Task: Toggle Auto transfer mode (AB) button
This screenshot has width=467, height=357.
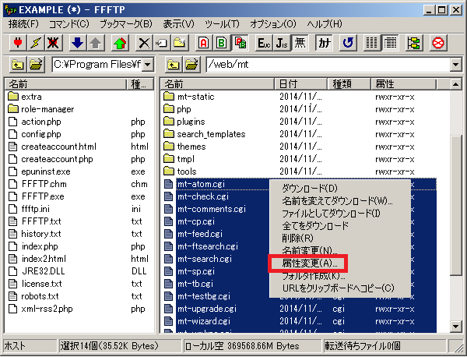Action: coord(240,43)
